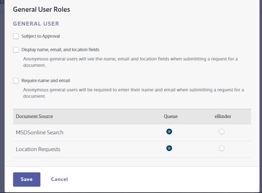Click the GENERAL USER section heading
Viewport: 262px width, 193px height.
click(36, 24)
